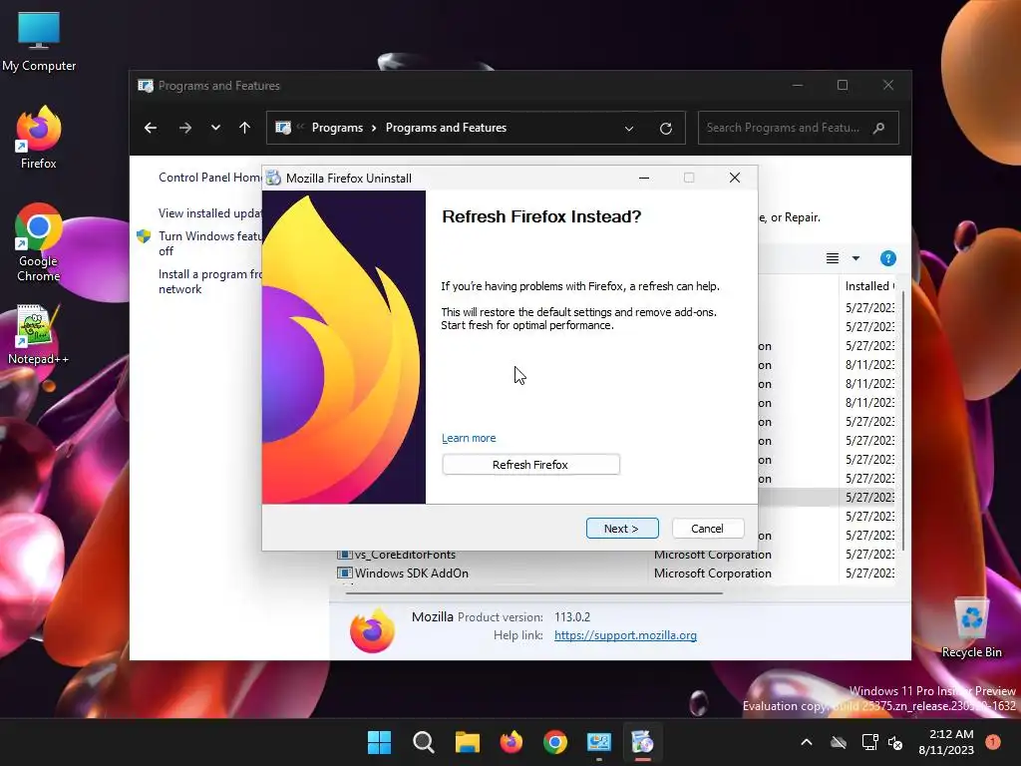This screenshot has width=1021, height=766.
Task: Cancel the Mozilla Firefox Uninstall
Action: [x=707, y=529]
